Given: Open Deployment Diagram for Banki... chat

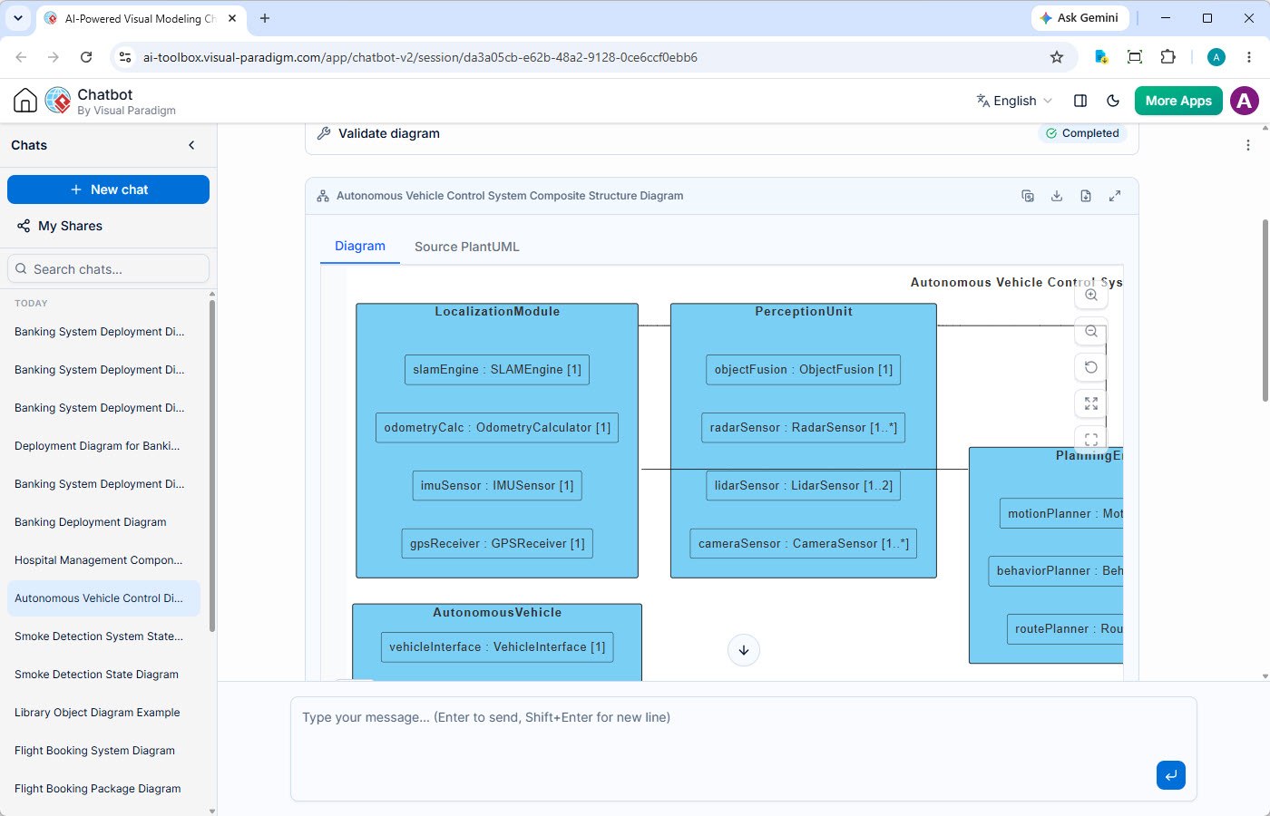Looking at the screenshot, I should pyautogui.click(x=103, y=446).
